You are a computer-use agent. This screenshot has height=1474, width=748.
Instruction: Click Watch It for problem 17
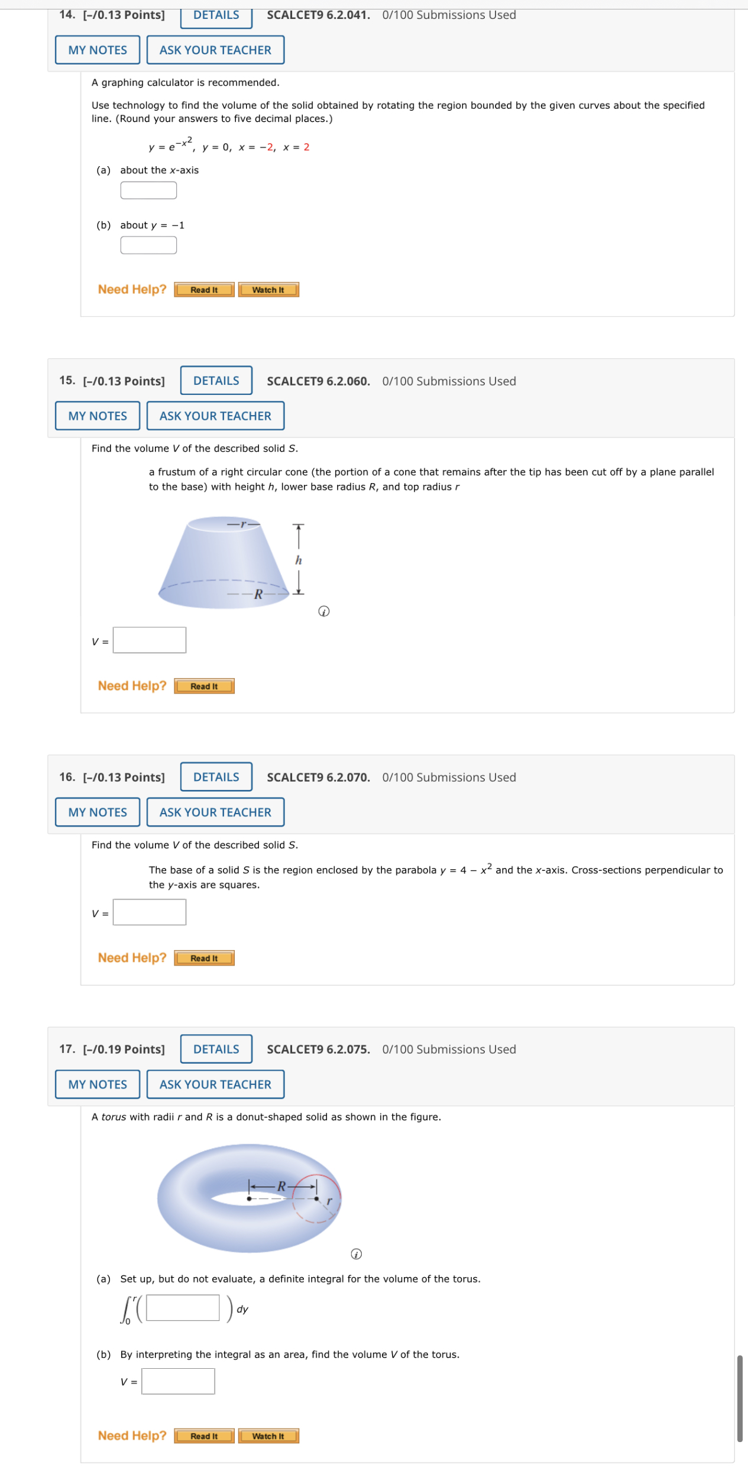(x=269, y=1436)
